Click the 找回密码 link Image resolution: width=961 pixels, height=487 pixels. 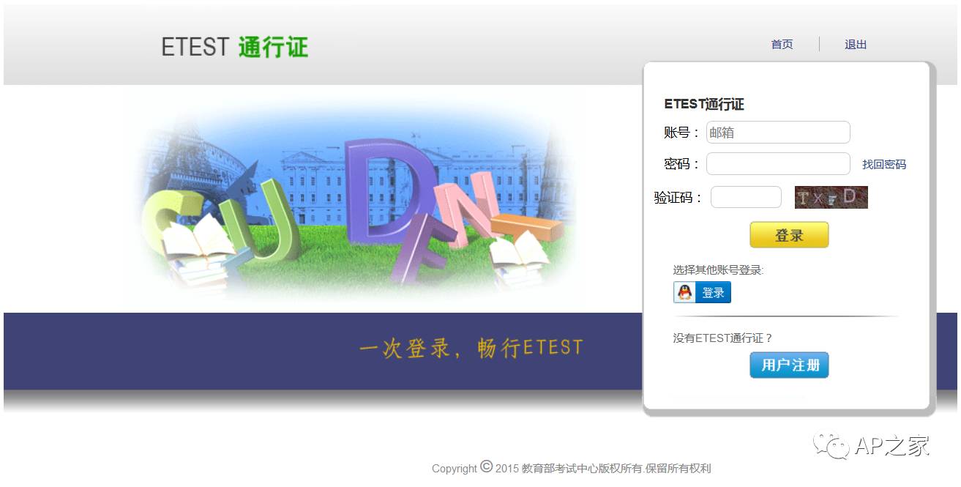pyautogui.click(x=884, y=165)
